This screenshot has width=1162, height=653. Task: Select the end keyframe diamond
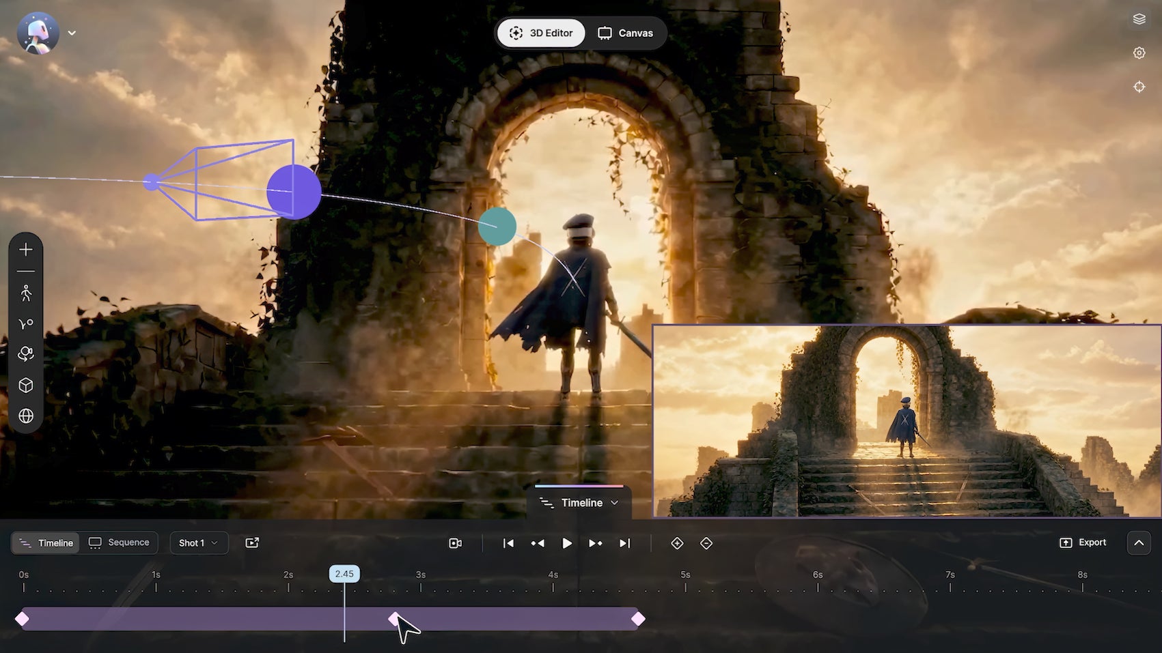tap(638, 619)
